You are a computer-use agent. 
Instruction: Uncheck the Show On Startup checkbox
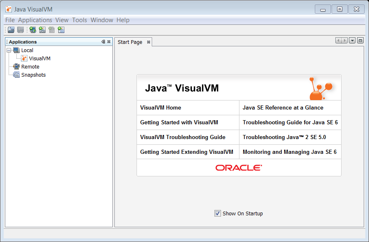tap(218, 213)
